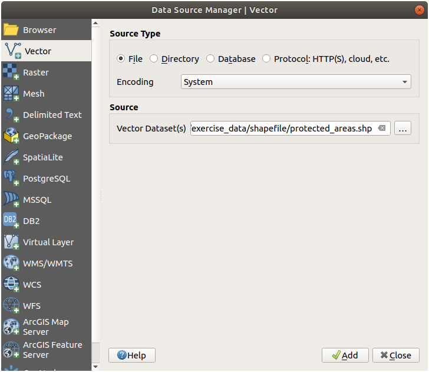Choose the Directory source type option
The height and width of the screenshot is (372, 429).
[x=154, y=59]
